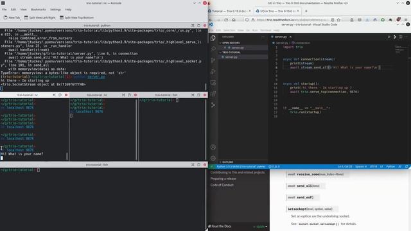The image size is (411, 231).
Task: Open Konsole Settings menu
Action: (x=55, y=10)
